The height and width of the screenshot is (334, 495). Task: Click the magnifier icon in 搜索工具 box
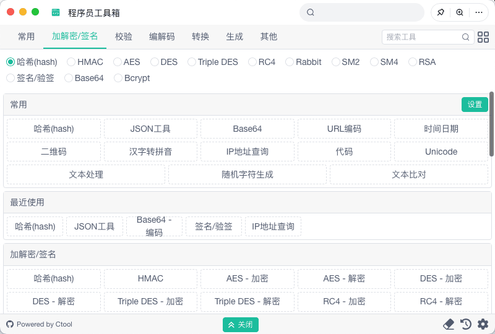(466, 37)
